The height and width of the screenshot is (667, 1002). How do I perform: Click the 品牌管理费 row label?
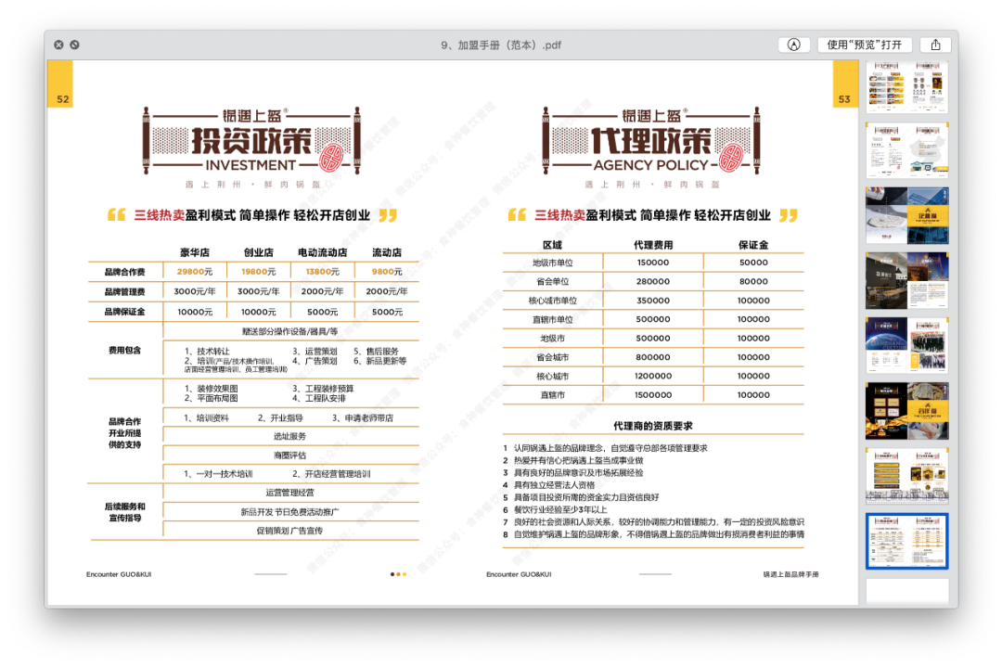tap(124, 291)
